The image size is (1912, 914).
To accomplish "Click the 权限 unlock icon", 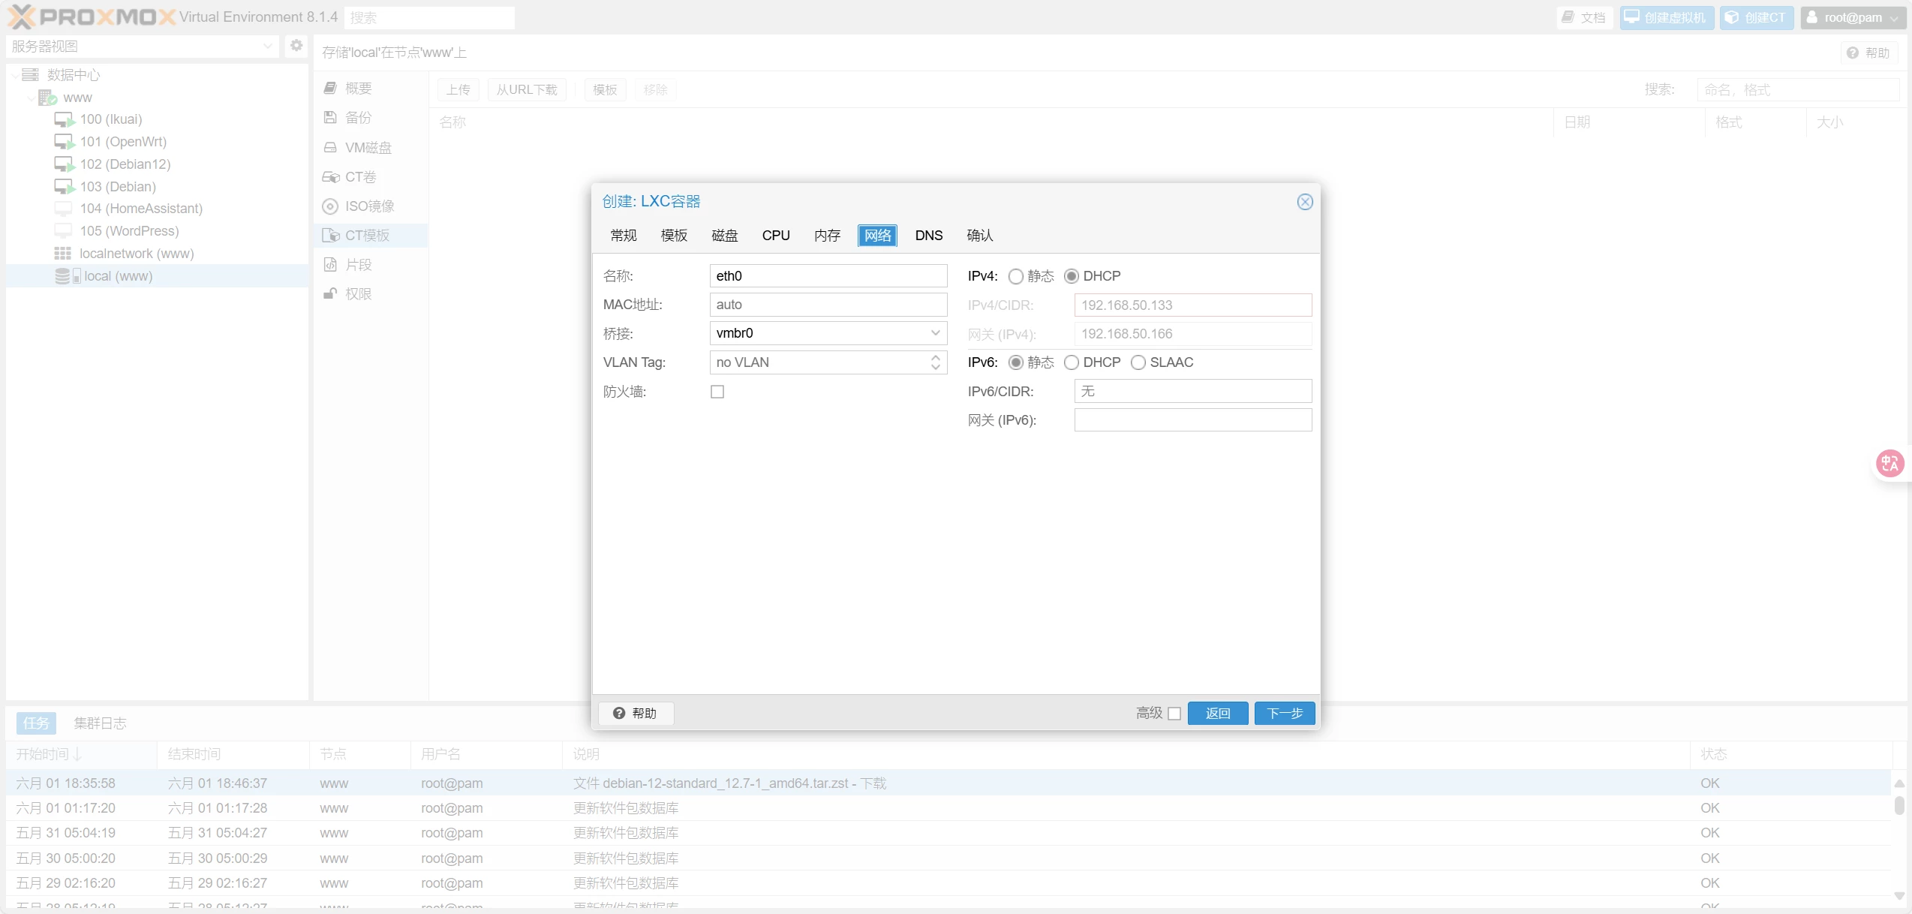I will [x=330, y=294].
